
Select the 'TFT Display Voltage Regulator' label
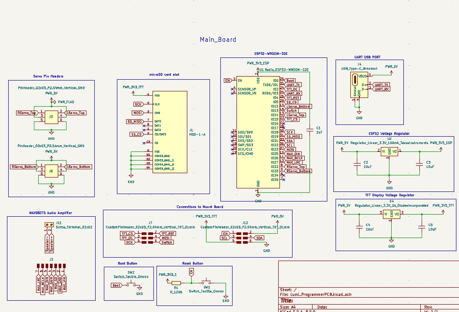tap(389, 195)
